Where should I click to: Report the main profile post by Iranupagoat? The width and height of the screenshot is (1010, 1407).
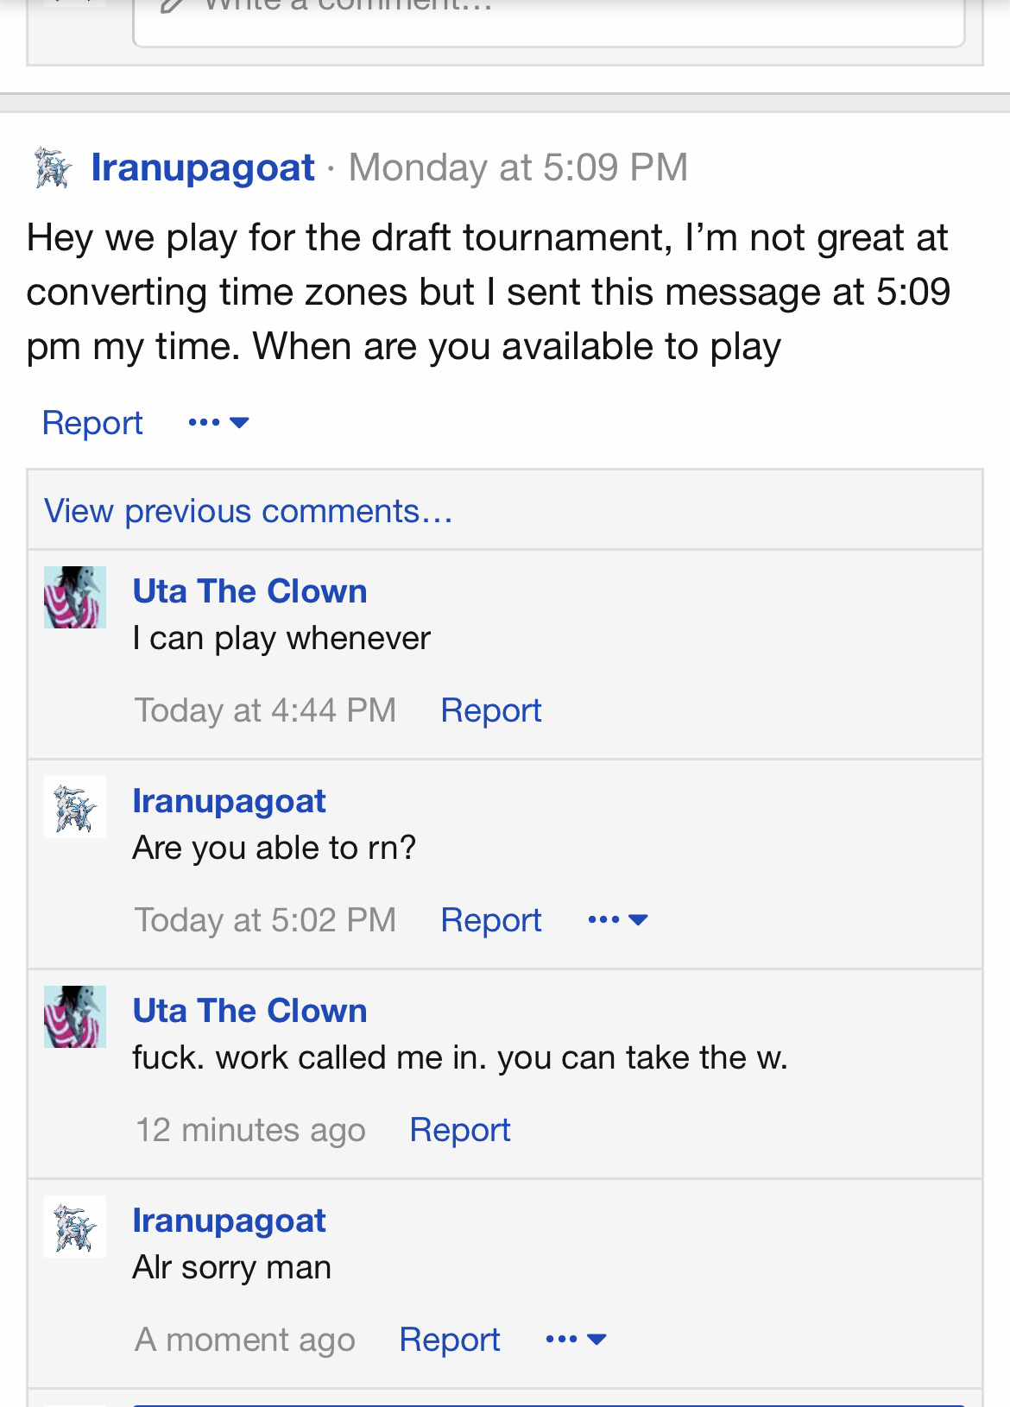point(92,423)
